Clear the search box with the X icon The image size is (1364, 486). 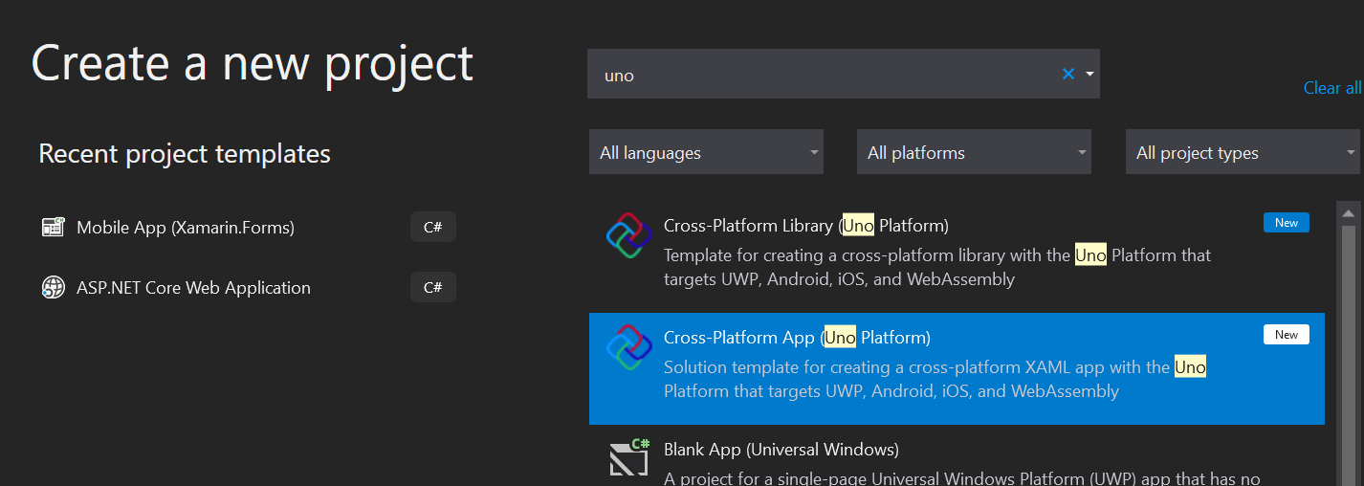tap(1068, 75)
